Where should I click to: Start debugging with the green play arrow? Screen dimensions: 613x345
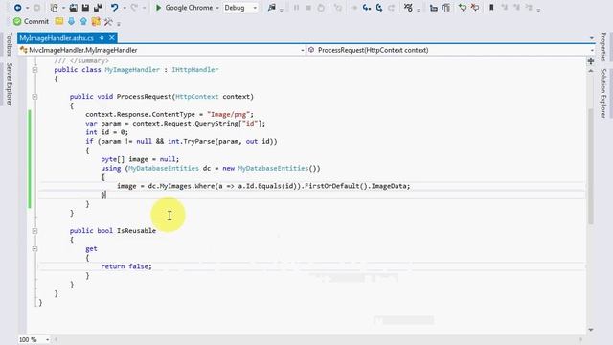158,8
